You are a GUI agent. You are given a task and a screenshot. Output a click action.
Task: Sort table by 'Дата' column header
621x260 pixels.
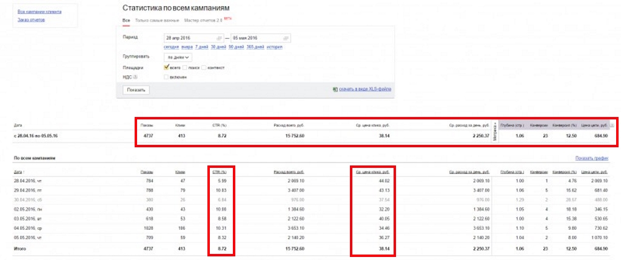pos(18,172)
